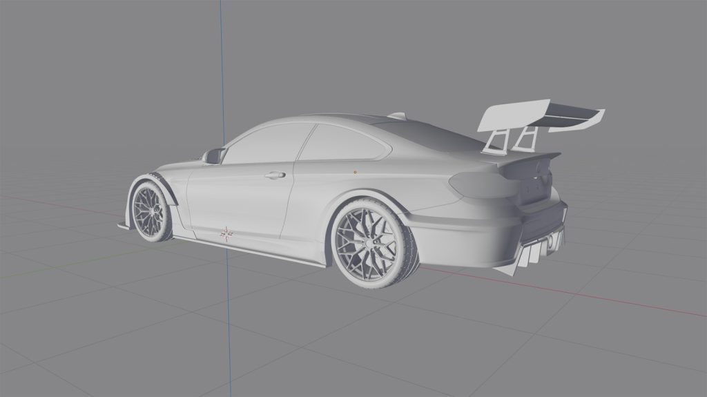Click the left rear taillight

[x=476, y=184]
